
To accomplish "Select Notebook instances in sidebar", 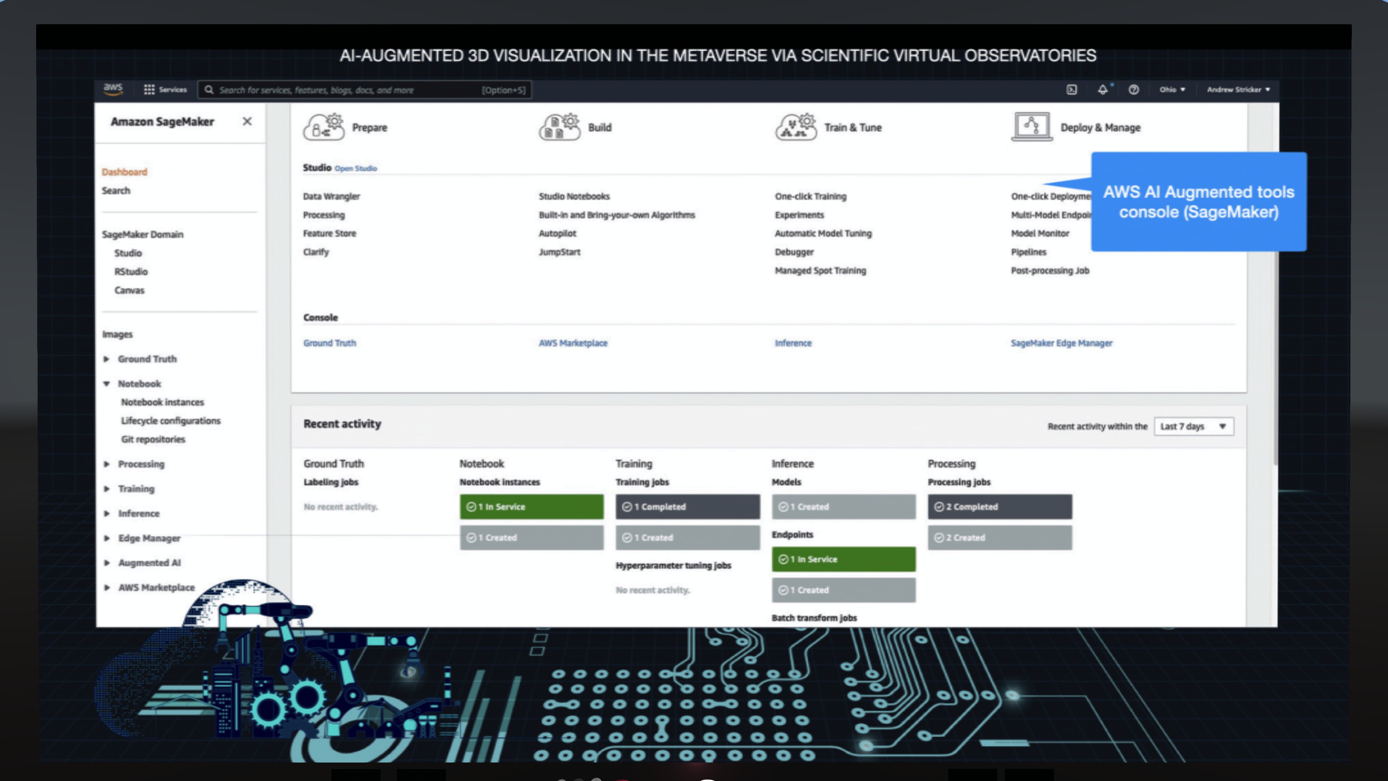I will pos(162,402).
